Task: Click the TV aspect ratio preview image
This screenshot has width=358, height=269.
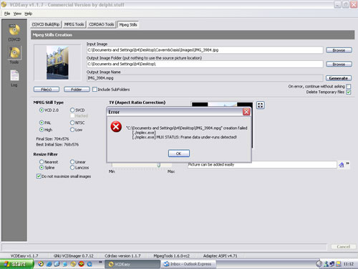Action: click(222, 105)
